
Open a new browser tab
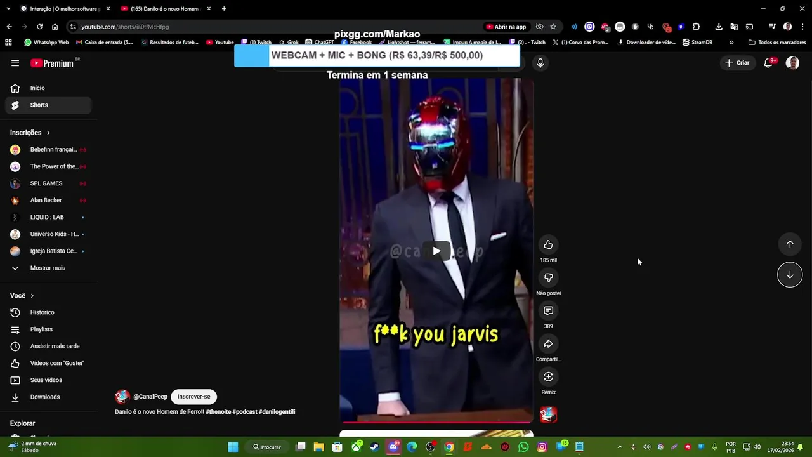pyautogui.click(x=224, y=9)
